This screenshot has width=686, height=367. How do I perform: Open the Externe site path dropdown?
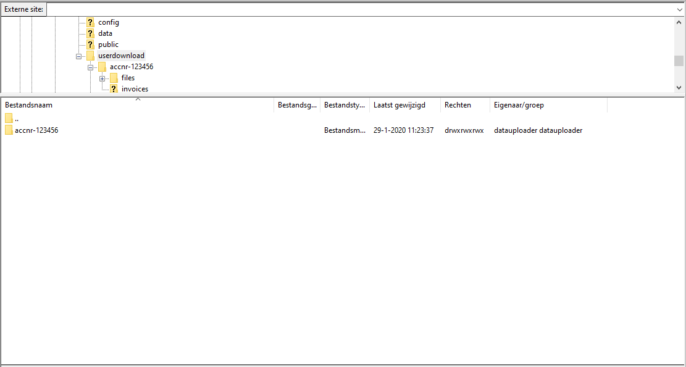(679, 9)
